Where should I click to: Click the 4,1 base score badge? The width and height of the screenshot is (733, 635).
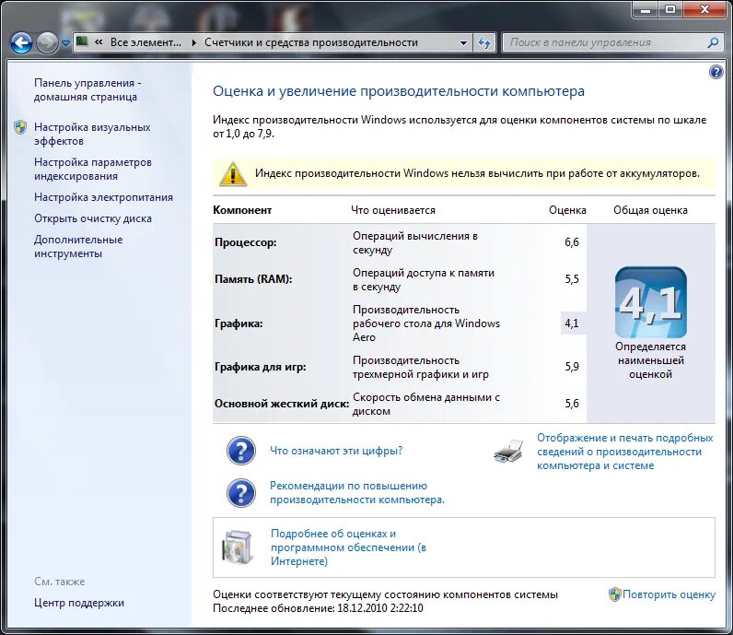pos(650,302)
